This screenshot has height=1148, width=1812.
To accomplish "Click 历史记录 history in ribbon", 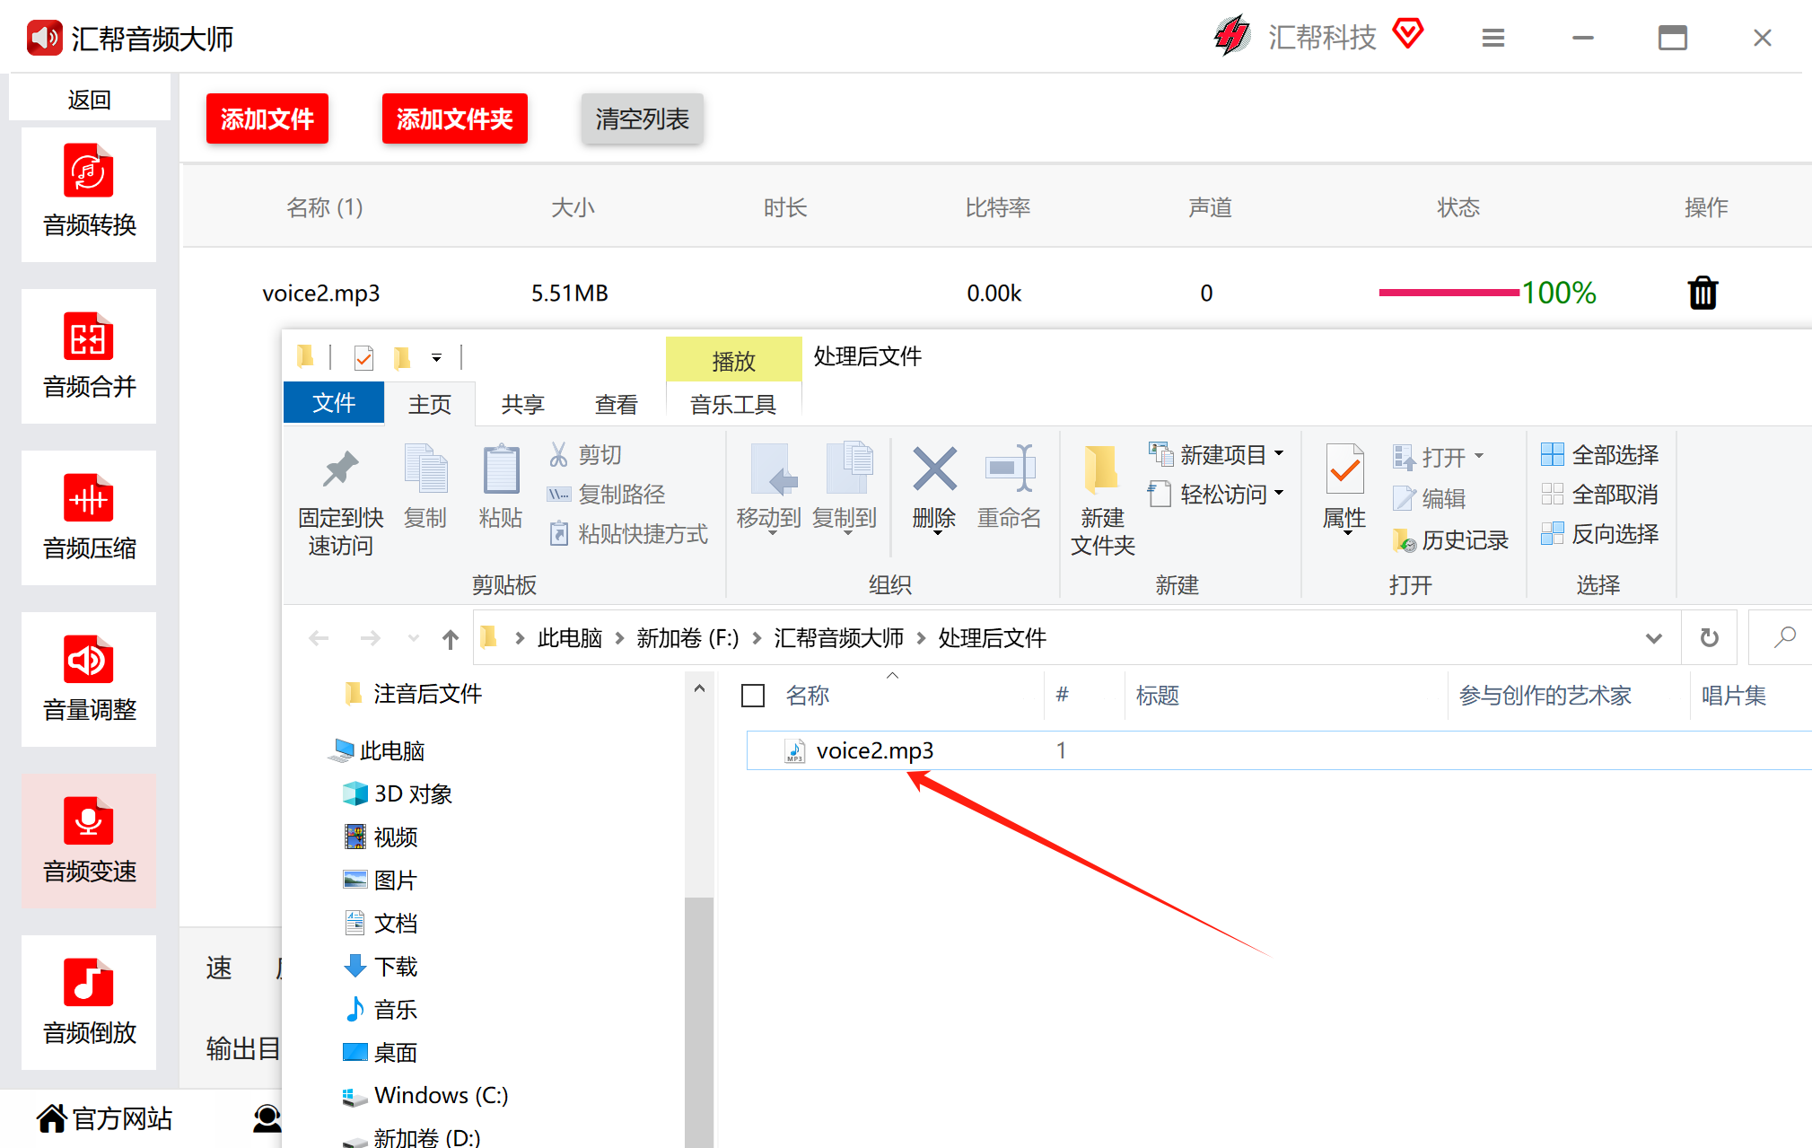I will click(x=1450, y=539).
